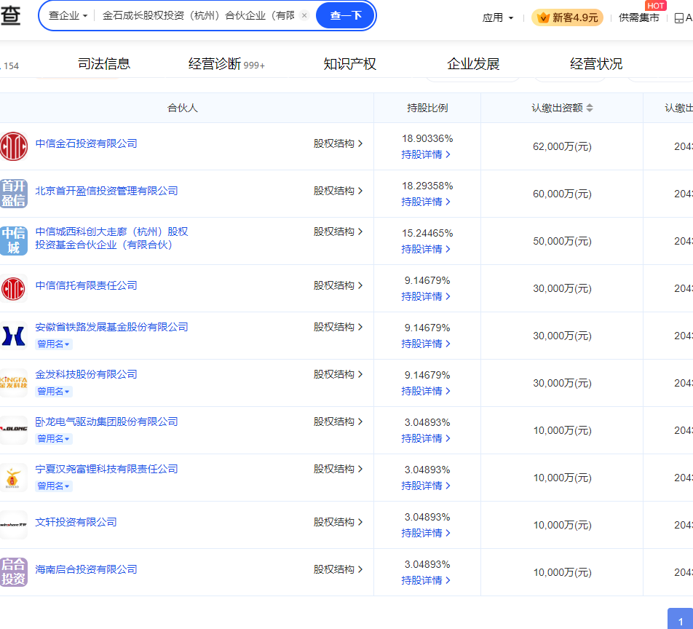The height and width of the screenshot is (629, 693).
Task: View 持股详情 for 文轩投资有限公司
Action: click(426, 533)
